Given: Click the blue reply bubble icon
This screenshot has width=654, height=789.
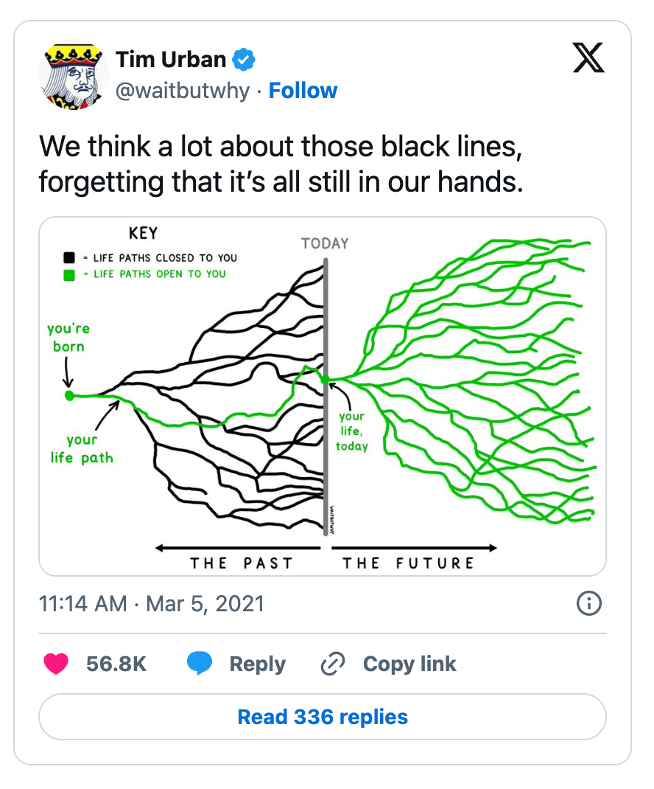Looking at the screenshot, I should click(200, 664).
